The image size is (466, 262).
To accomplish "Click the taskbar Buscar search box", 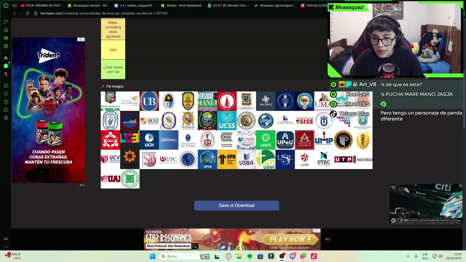I will point(184,256).
